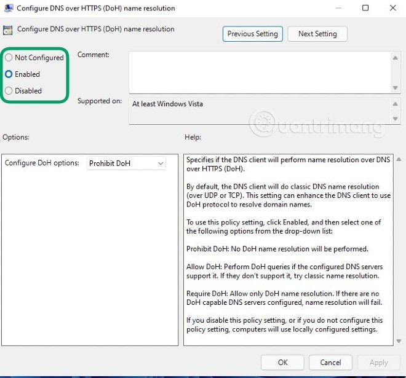
Task: Click inside the Comment text box
Action: 258,71
